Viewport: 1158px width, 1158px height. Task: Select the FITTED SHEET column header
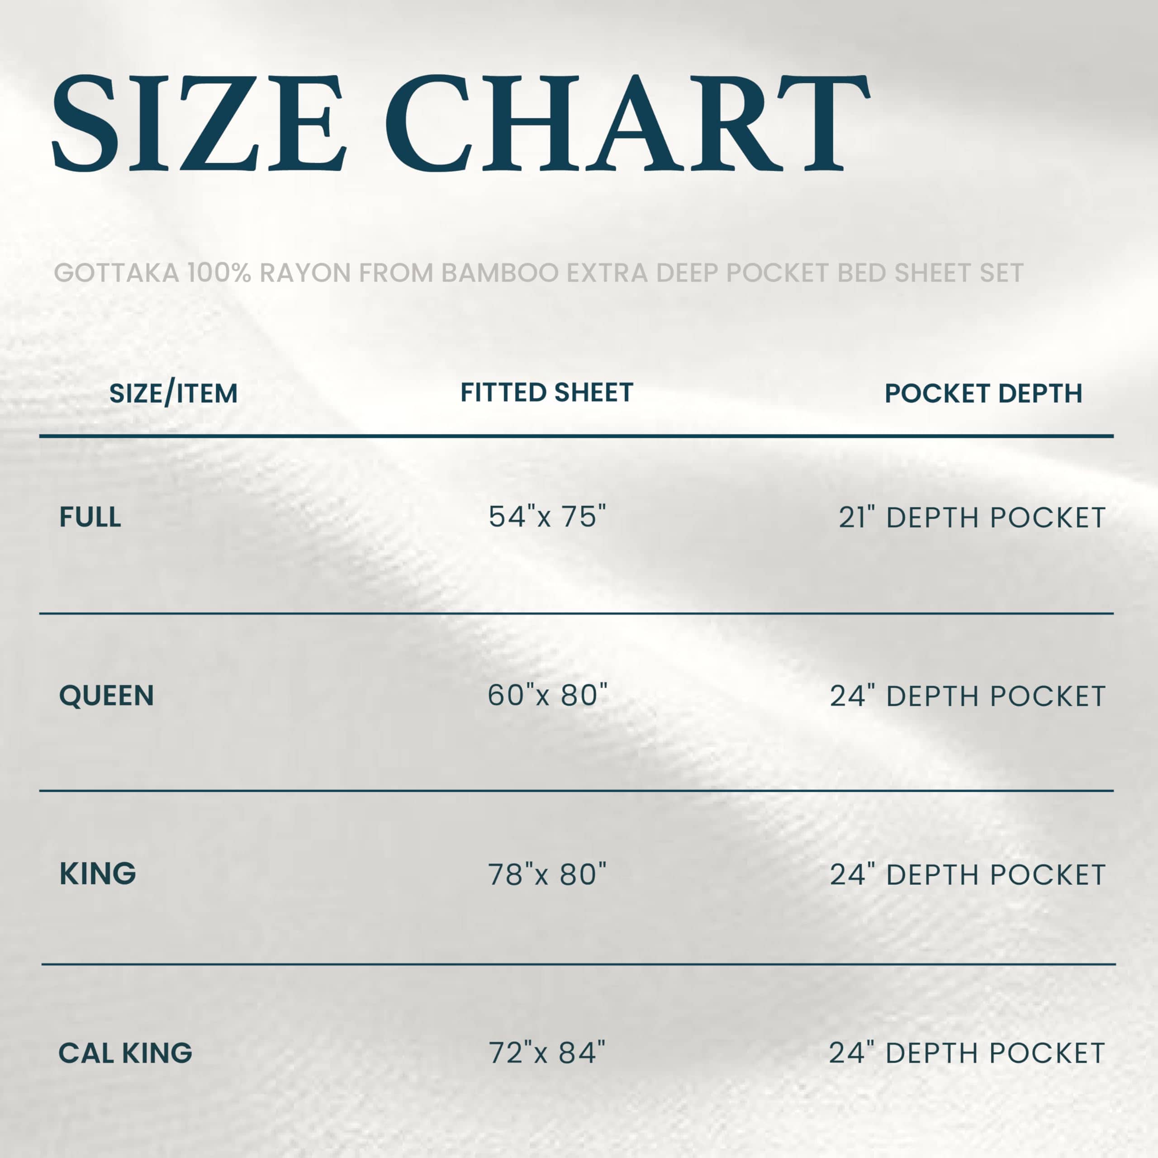(x=546, y=393)
